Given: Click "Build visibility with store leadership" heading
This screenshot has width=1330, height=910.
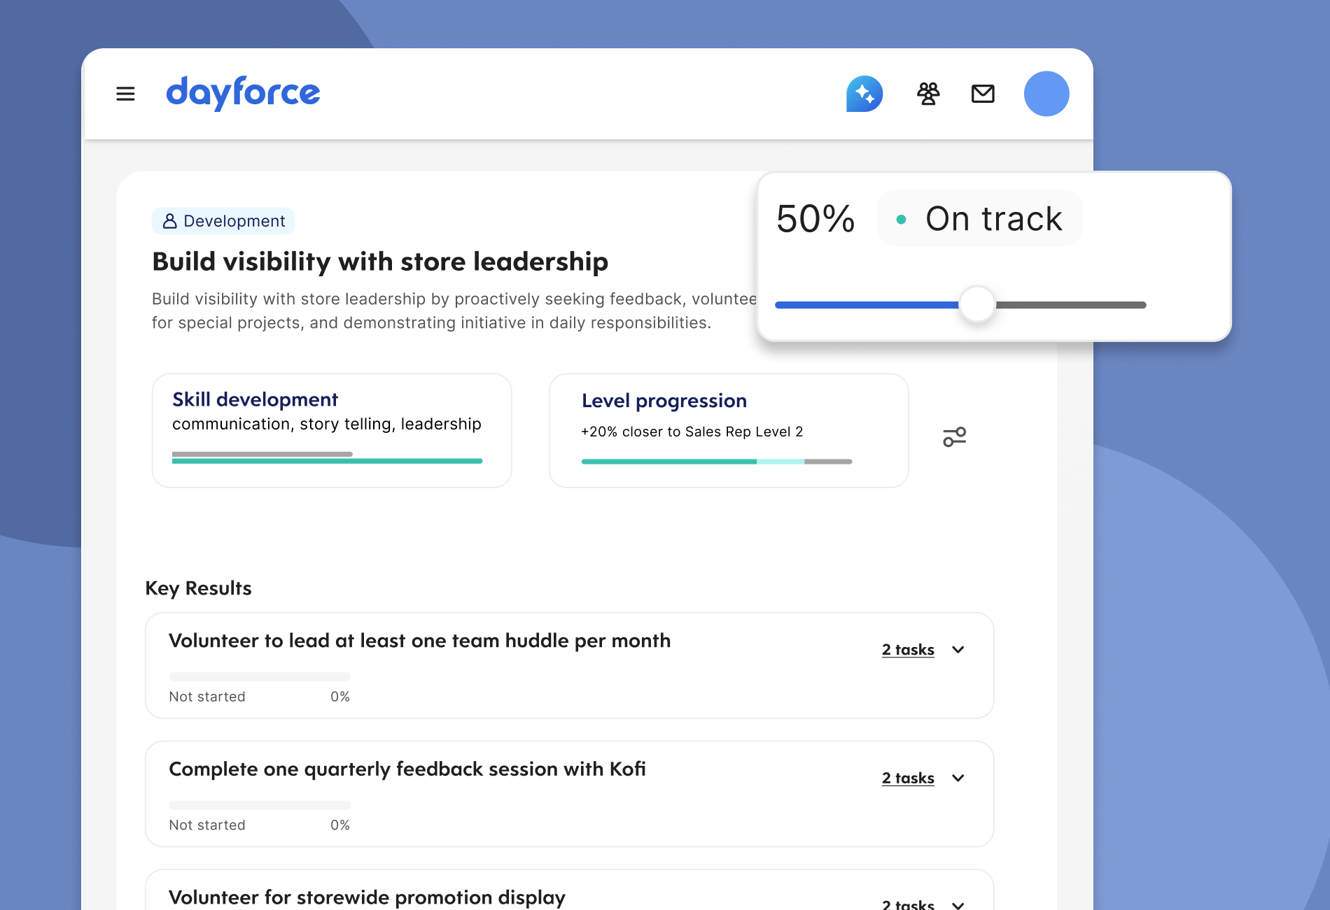Looking at the screenshot, I should pos(380,262).
